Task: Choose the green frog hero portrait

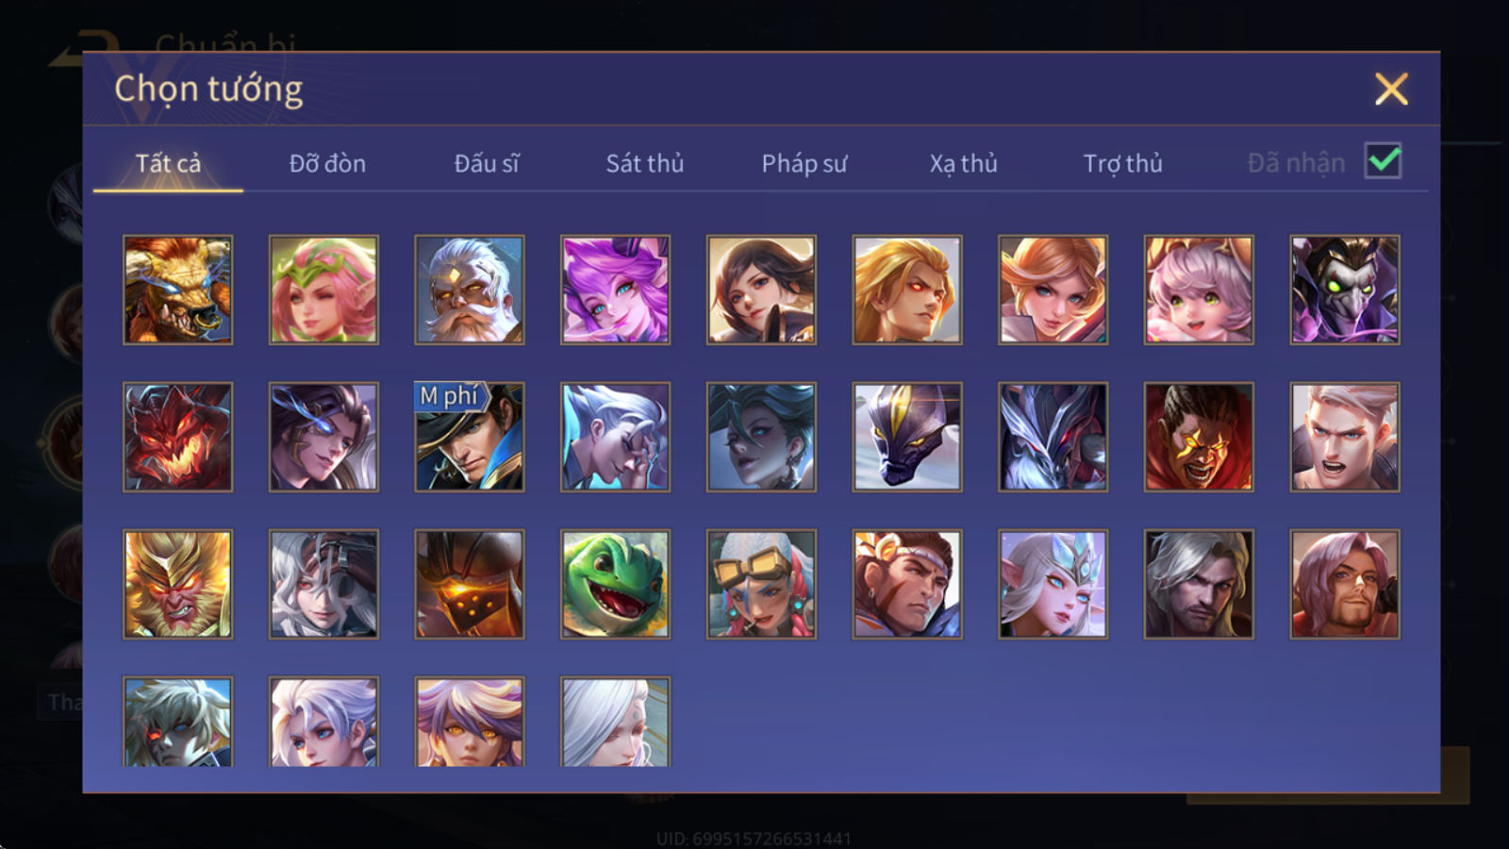Action: 615,584
